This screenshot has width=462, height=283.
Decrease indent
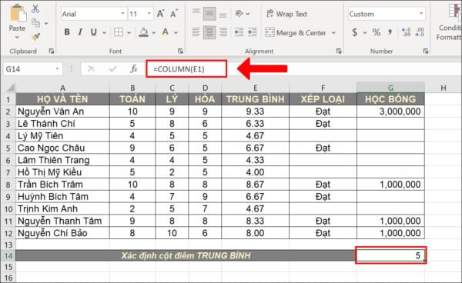click(239, 32)
